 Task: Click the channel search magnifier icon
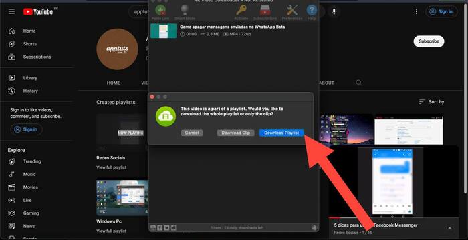[x=359, y=83]
